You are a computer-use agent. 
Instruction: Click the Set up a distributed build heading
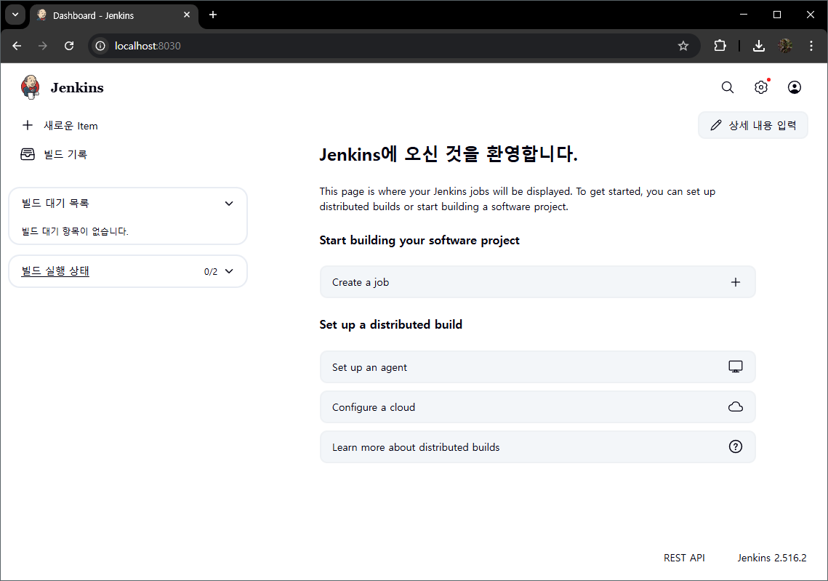391,324
